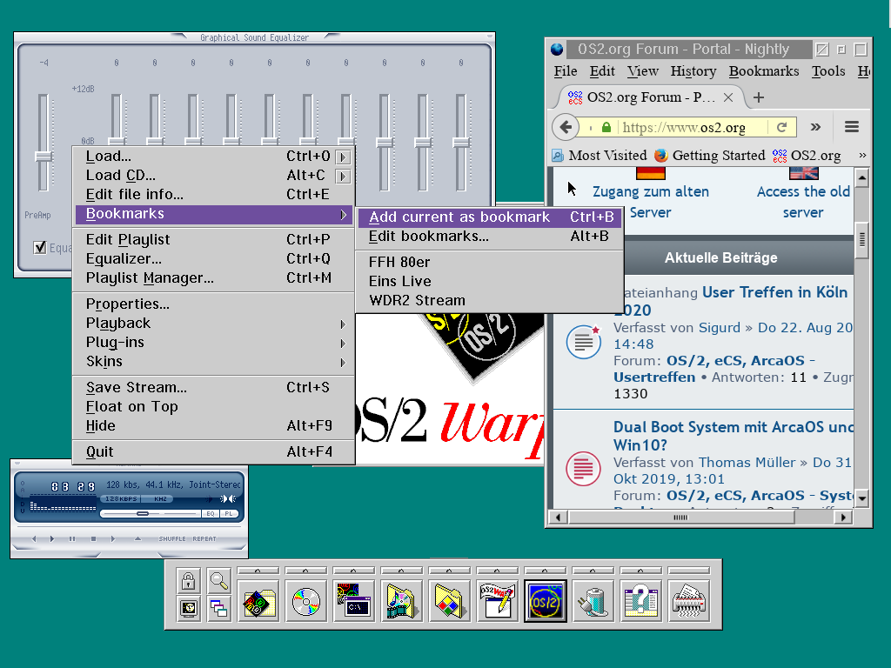The height and width of the screenshot is (668, 891).
Task: Click the 128 kbs, 44.1 kHz info text
Action: pos(173,484)
